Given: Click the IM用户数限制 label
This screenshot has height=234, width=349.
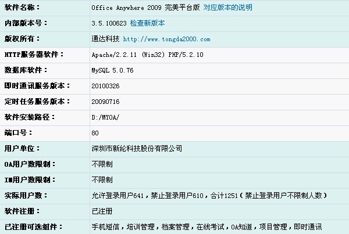Looking at the screenshot, I should point(30,180).
